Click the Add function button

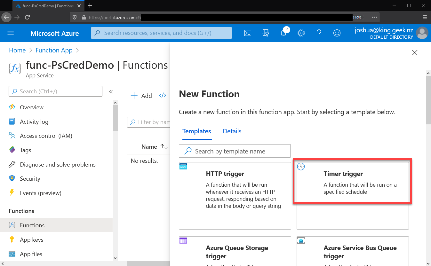[141, 96]
